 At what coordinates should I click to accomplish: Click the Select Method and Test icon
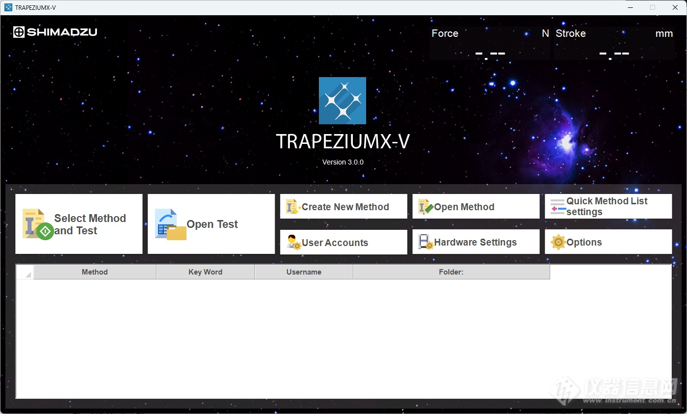[x=38, y=224]
